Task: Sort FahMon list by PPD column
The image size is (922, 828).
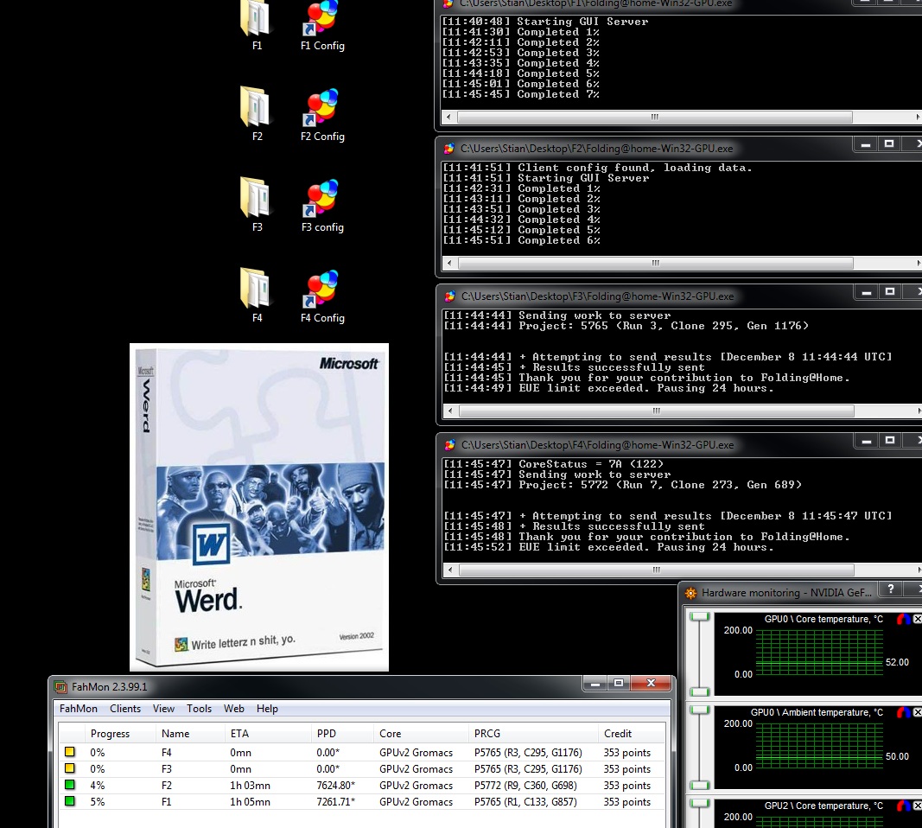Action: pyautogui.click(x=341, y=733)
